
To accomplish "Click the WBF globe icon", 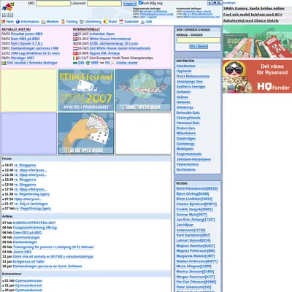I will [88, 63].
